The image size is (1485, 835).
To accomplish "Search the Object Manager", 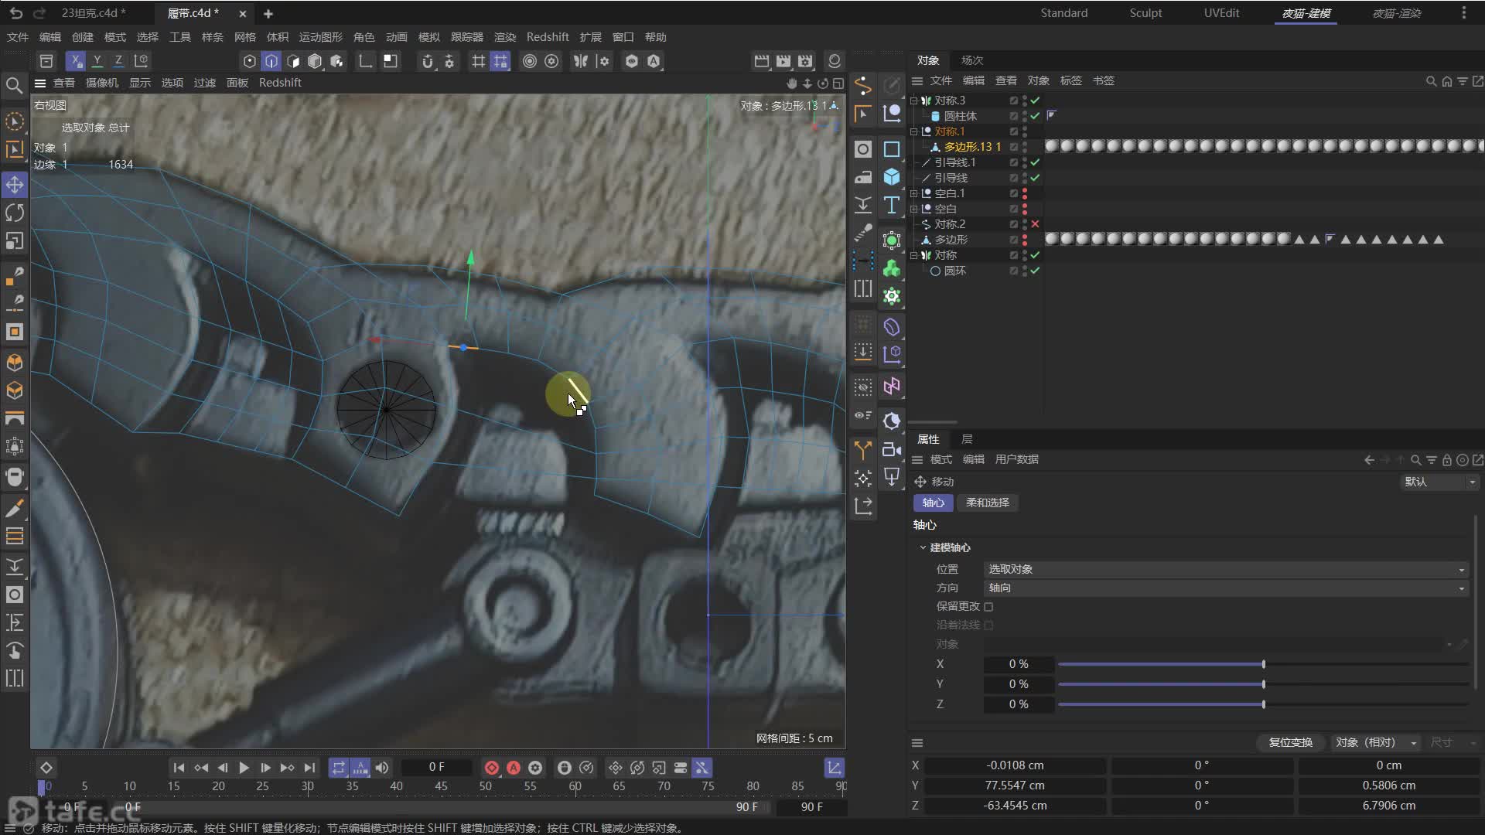I will click(x=1431, y=81).
